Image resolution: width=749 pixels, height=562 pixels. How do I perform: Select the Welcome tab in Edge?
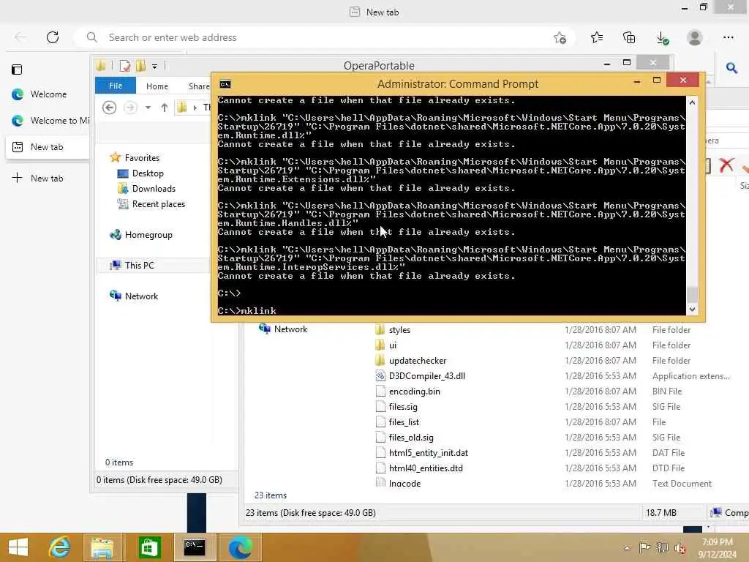click(48, 94)
